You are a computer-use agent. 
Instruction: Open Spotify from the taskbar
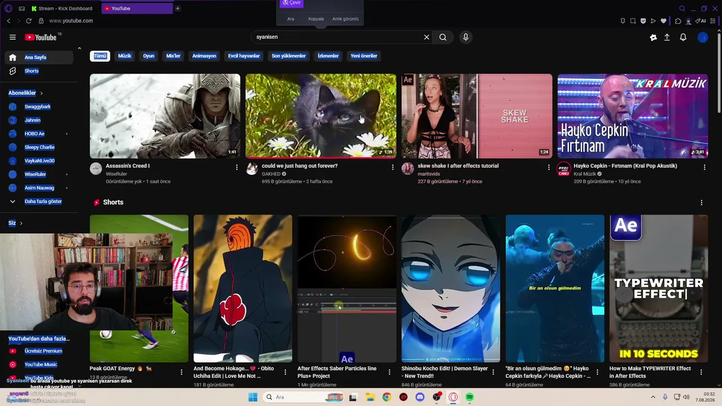tap(470, 397)
